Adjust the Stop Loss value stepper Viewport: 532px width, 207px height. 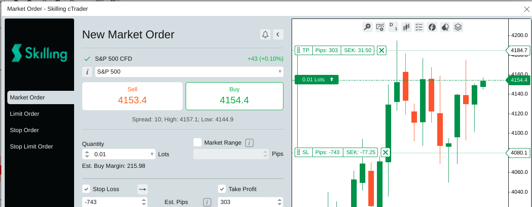[144, 202]
